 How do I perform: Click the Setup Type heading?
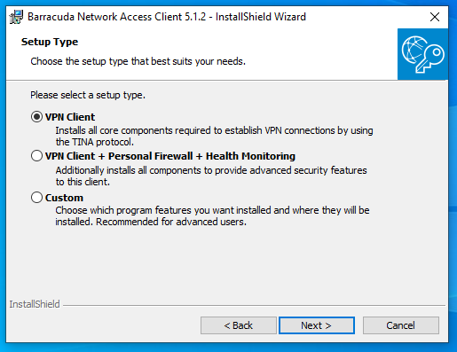[x=50, y=42]
